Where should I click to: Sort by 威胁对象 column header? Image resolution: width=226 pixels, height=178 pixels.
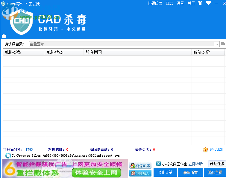[x=208, y=52]
